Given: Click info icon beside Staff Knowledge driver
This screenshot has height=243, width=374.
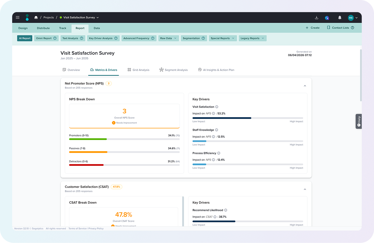Looking at the screenshot, I should click(216, 130).
